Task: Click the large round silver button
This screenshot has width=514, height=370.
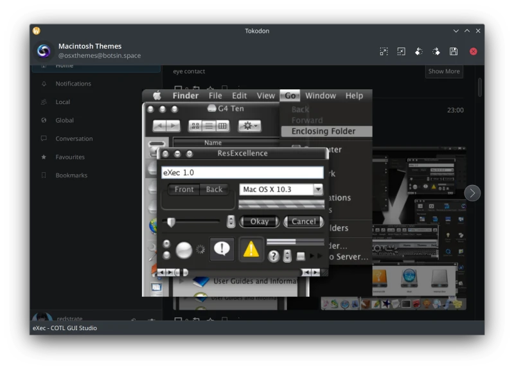Action: click(184, 251)
